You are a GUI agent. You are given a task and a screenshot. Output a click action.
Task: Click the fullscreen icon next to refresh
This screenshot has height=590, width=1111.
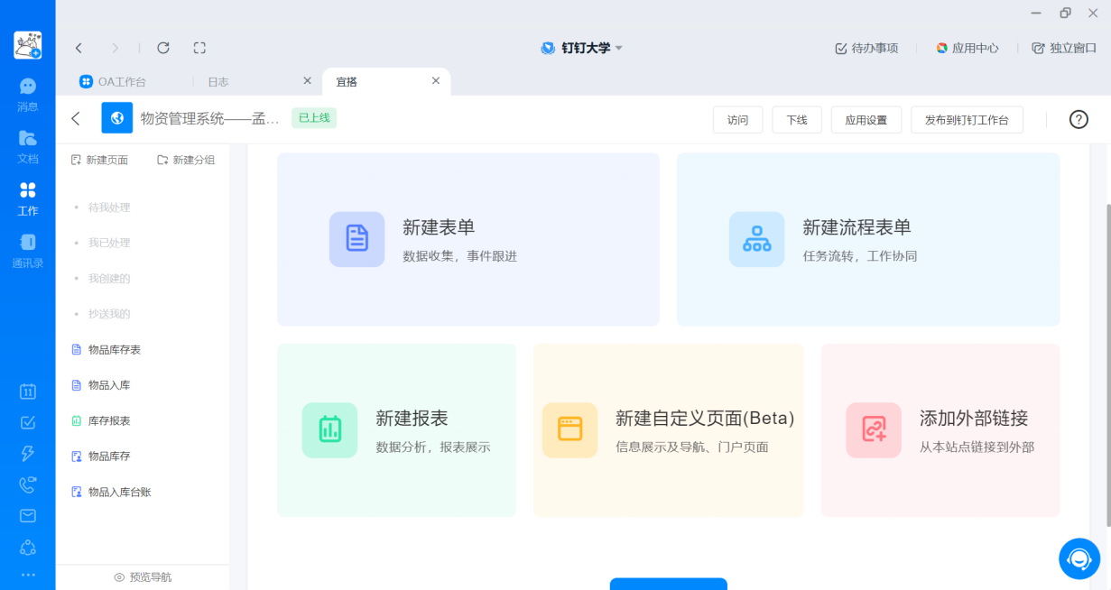coord(200,48)
